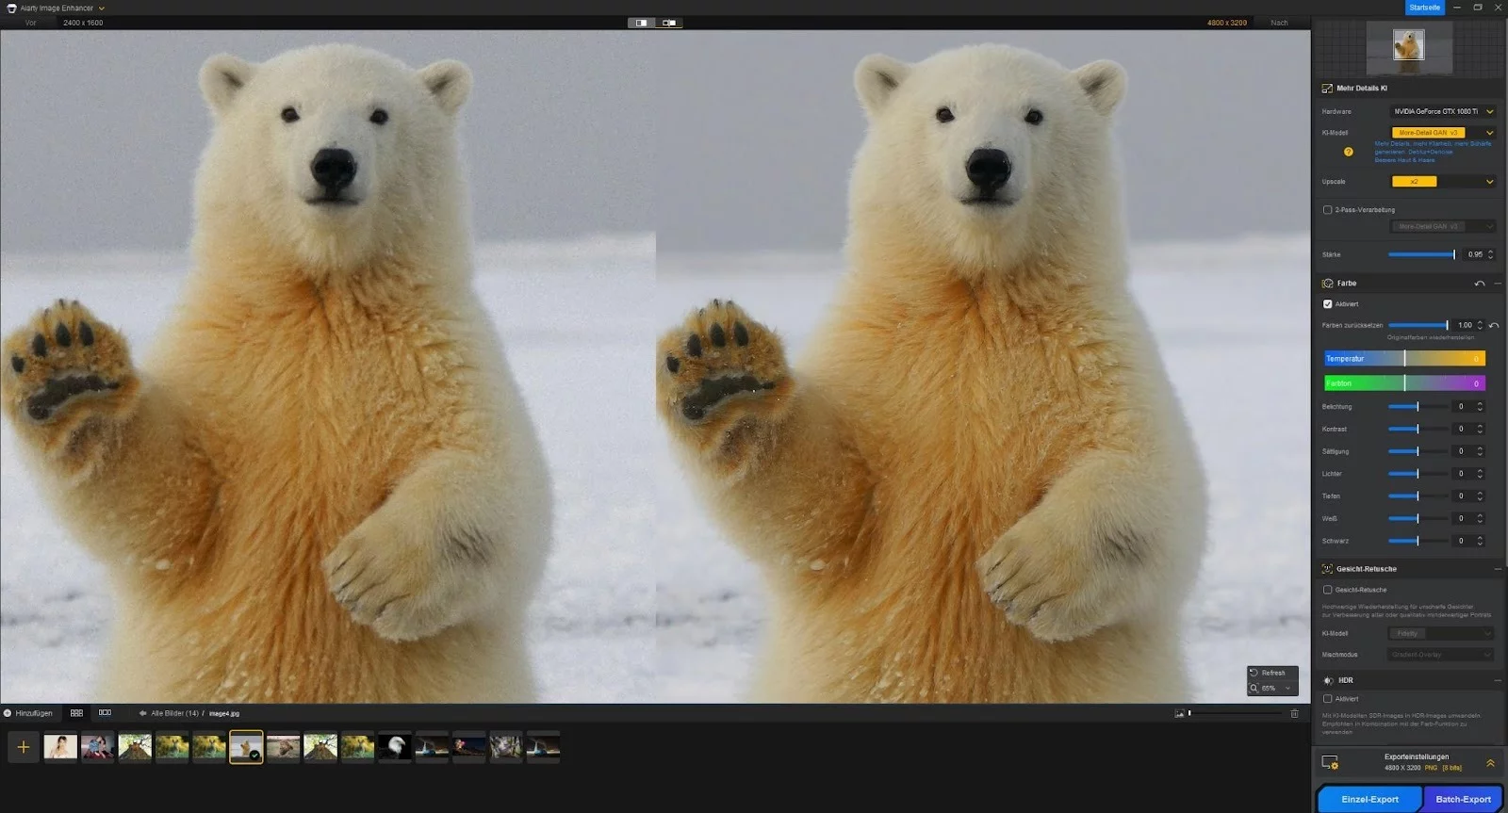
Task: Select the bald eagle thumbnail
Action: pyautogui.click(x=395, y=747)
